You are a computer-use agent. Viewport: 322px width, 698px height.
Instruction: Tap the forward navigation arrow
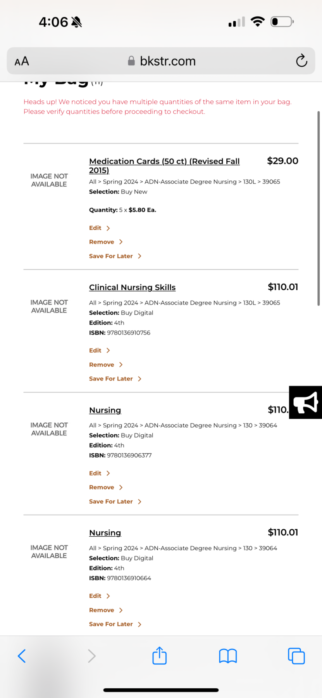click(91, 656)
